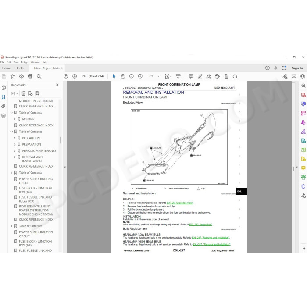Collapse the right tools pane arrow
Screen dimensions: 307x307
[297, 167]
